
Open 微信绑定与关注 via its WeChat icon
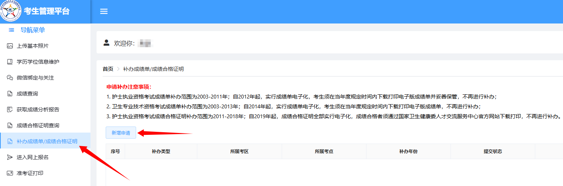tap(10, 78)
